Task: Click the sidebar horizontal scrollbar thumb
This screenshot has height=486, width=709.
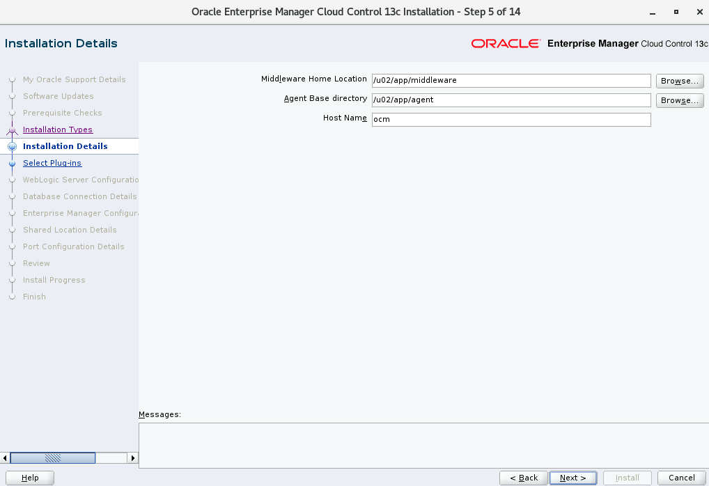Action: click(x=53, y=458)
